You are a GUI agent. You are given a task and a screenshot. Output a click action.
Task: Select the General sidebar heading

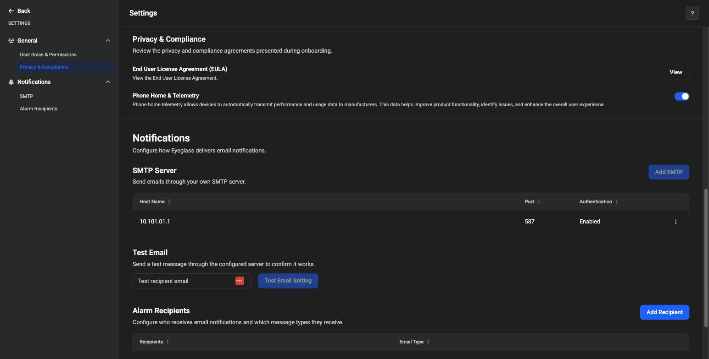coord(28,41)
